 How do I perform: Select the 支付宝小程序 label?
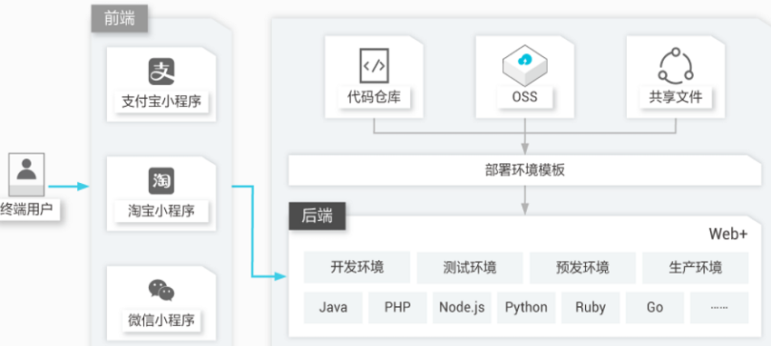(x=161, y=102)
